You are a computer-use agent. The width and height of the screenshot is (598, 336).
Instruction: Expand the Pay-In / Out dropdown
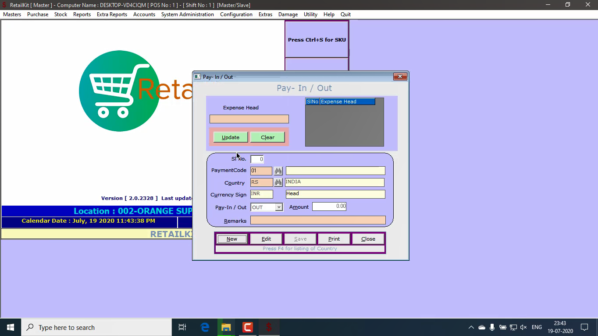pyautogui.click(x=279, y=207)
